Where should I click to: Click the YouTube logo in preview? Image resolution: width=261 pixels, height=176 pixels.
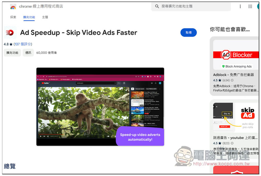45,83
